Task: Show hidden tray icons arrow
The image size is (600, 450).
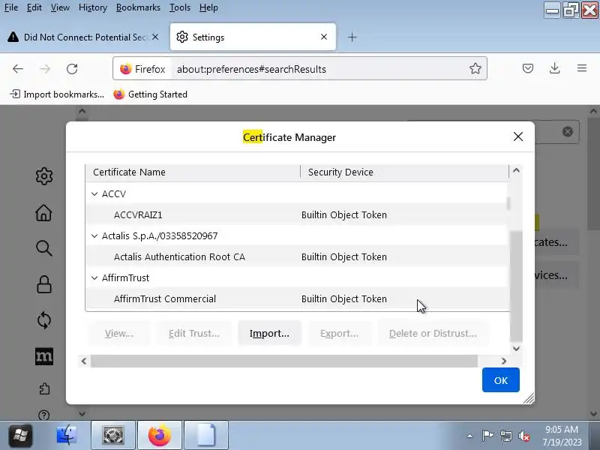Action: [470, 436]
